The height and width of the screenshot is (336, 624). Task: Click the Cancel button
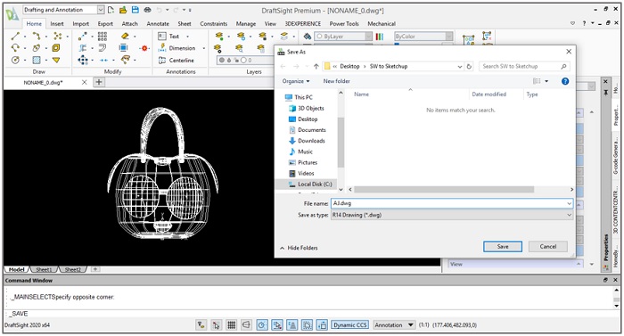pos(547,246)
